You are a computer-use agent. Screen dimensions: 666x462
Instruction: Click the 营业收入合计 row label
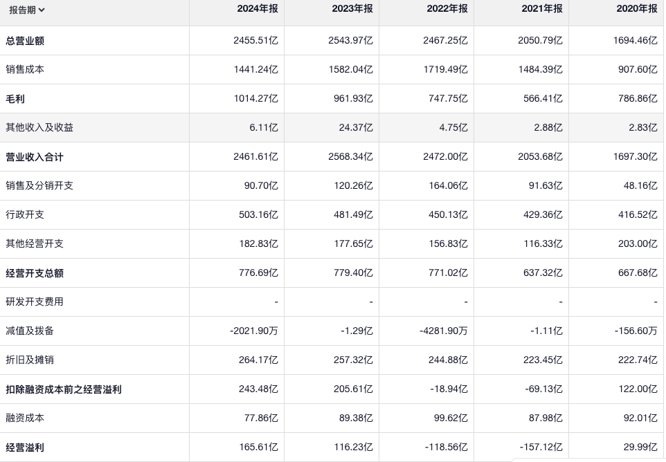pos(35,157)
